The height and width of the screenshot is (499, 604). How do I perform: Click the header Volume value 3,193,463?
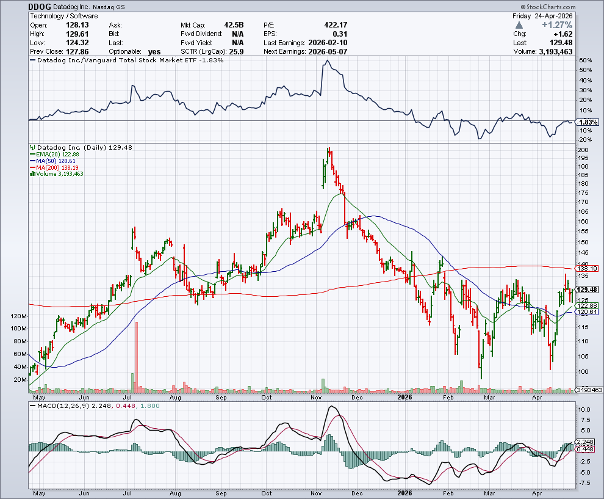click(x=555, y=52)
